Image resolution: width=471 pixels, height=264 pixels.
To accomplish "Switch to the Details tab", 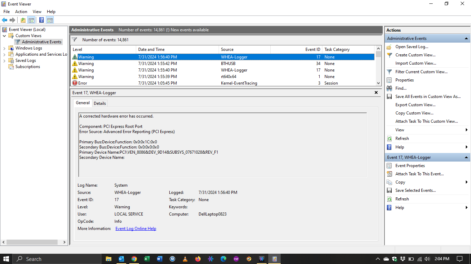I will pos(100,103).
